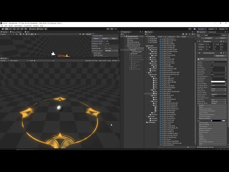Open the Free Aspect dropdown
Screen dimensions: 229x172
[x=19, y=61]
